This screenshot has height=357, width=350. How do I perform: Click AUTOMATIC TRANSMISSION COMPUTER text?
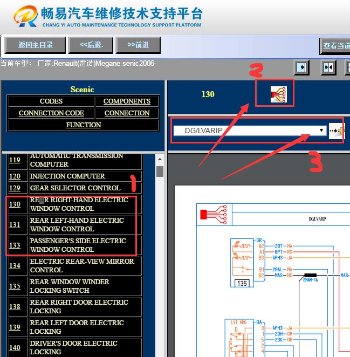[77, 160]
